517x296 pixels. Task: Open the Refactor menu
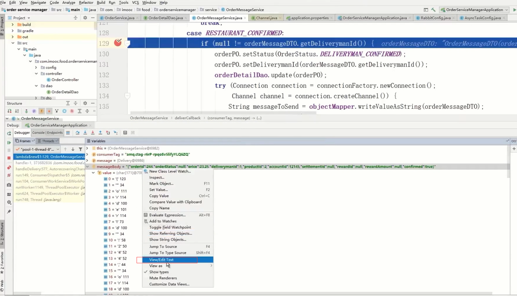(86, 2)
